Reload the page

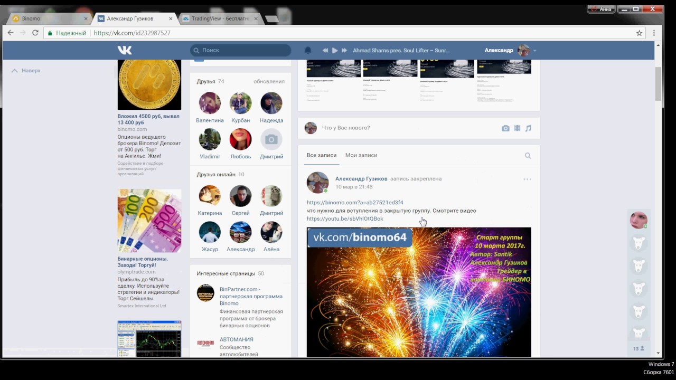[35, 33]
